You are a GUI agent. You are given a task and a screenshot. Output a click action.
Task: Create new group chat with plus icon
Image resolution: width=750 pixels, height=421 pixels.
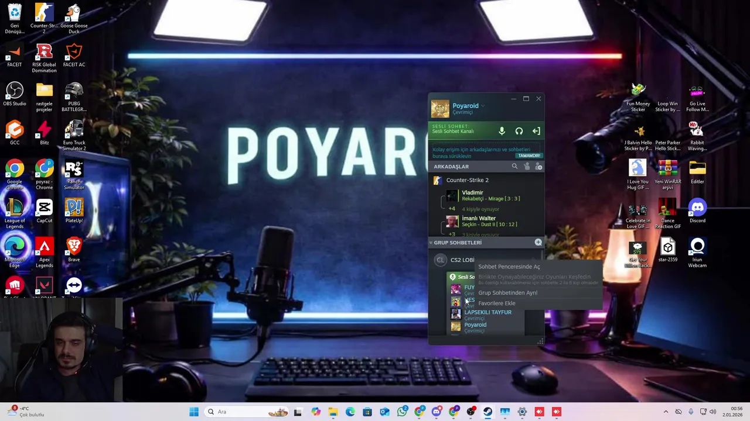coord(538,242)
